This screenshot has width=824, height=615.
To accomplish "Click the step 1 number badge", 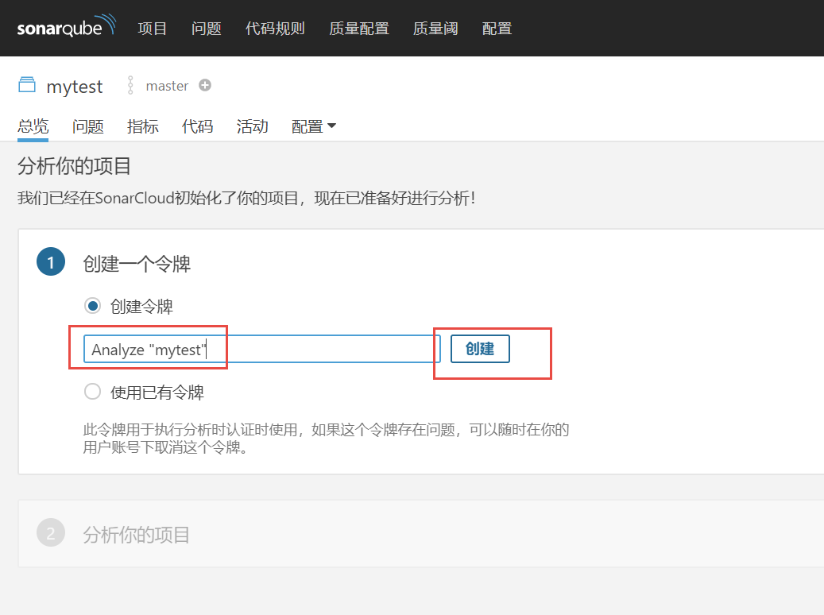I will click(x=51, y=263).
